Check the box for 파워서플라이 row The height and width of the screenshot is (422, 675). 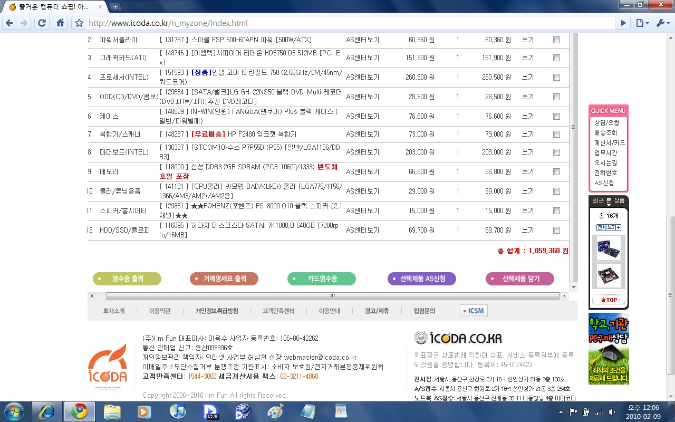coord(556,40)
